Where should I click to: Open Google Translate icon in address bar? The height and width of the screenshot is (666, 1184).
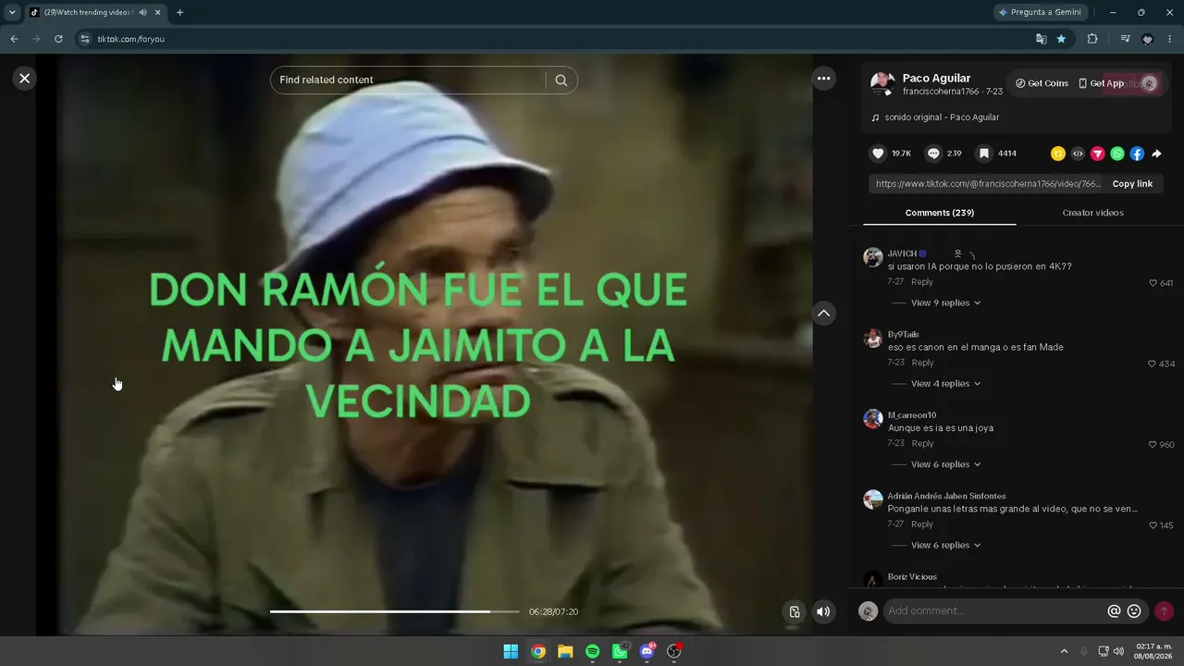point(1042,39)
